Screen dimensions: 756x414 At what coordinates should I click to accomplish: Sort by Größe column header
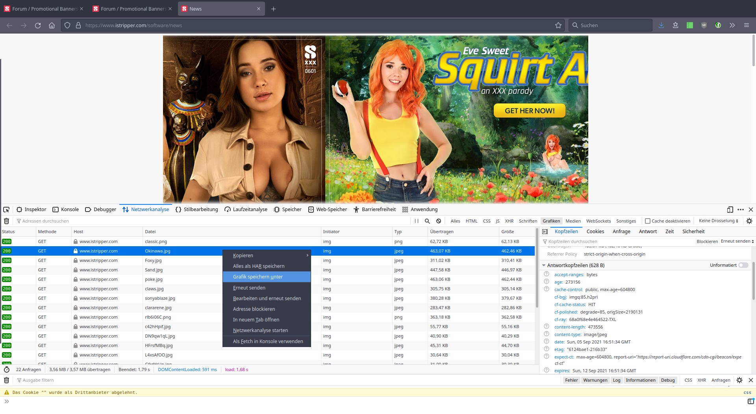tap(517, 232)
